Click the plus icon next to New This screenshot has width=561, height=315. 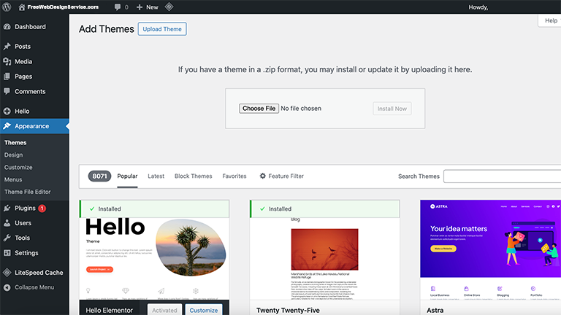(x=140, y=7)
